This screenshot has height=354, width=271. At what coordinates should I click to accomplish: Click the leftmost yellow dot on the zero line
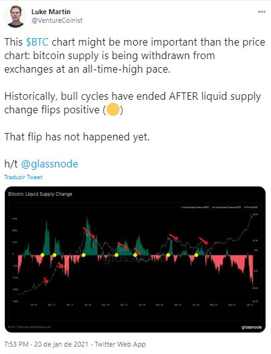pyautogui.click(x=42, y=255)
